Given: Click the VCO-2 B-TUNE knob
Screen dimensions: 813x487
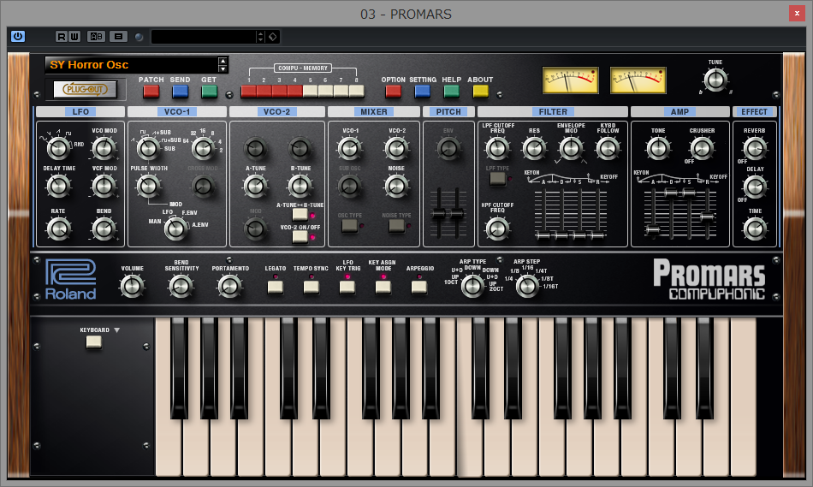Looking at the screenshot, I should tap(300, 187).
